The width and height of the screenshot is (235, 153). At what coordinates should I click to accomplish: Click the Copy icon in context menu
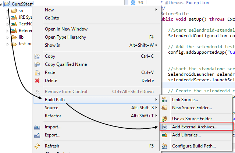pyautogui.click(x=37, y=57)
